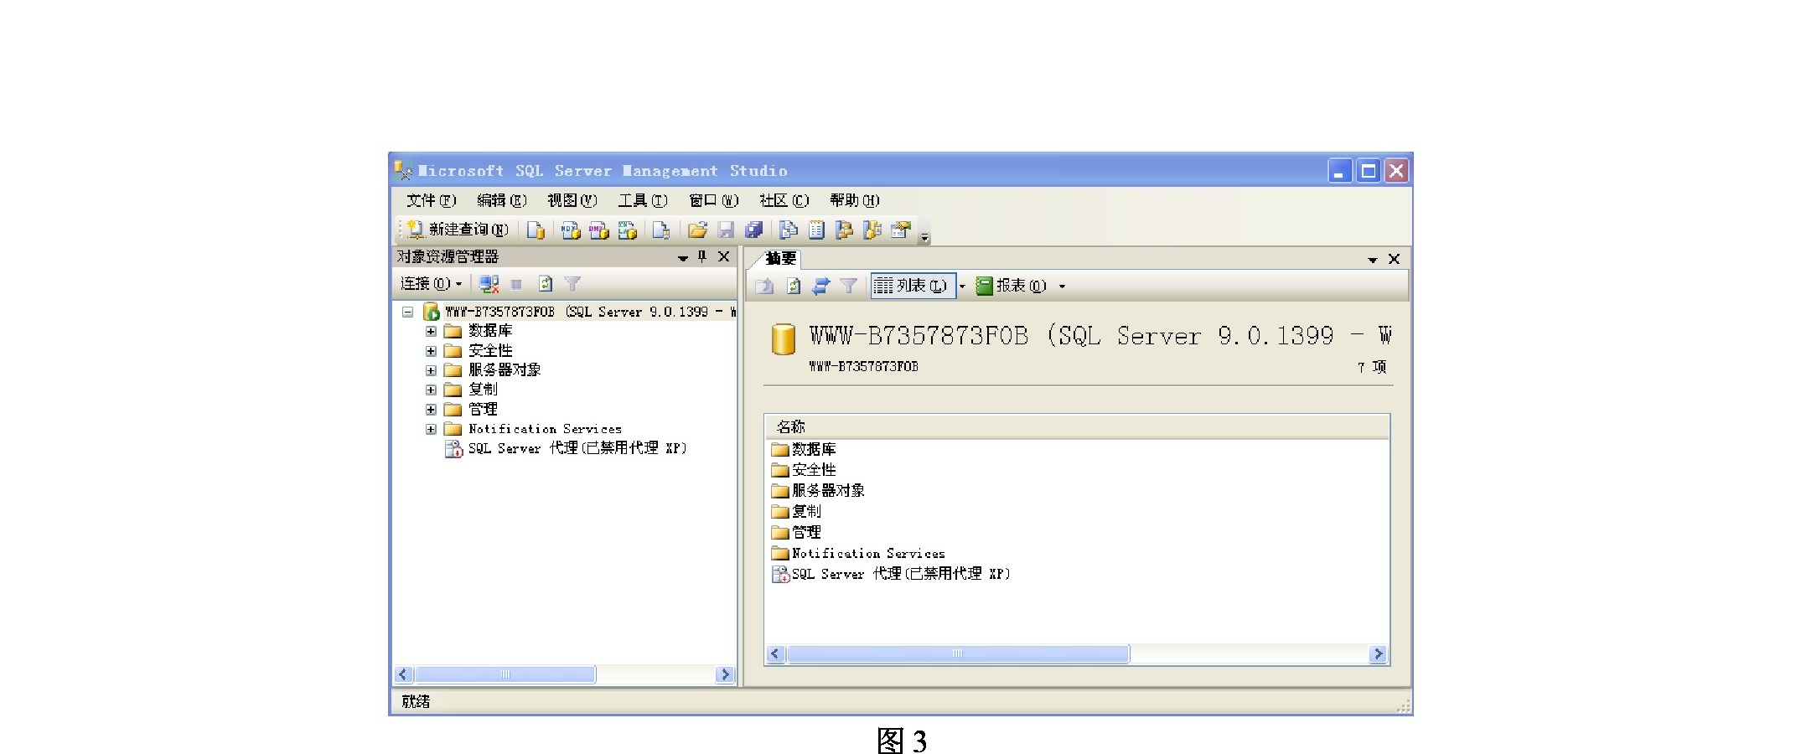The image size is (1801, 754).
Task: Select SQL Server 代理 item in tree
Action: click(577, 448)
